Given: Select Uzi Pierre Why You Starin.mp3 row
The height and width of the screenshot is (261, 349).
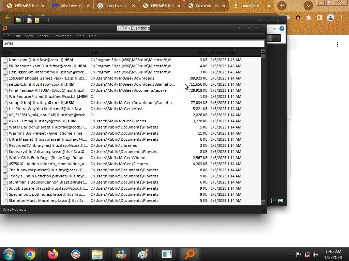Looking at the screenshot, I should [x=131, y=109].
